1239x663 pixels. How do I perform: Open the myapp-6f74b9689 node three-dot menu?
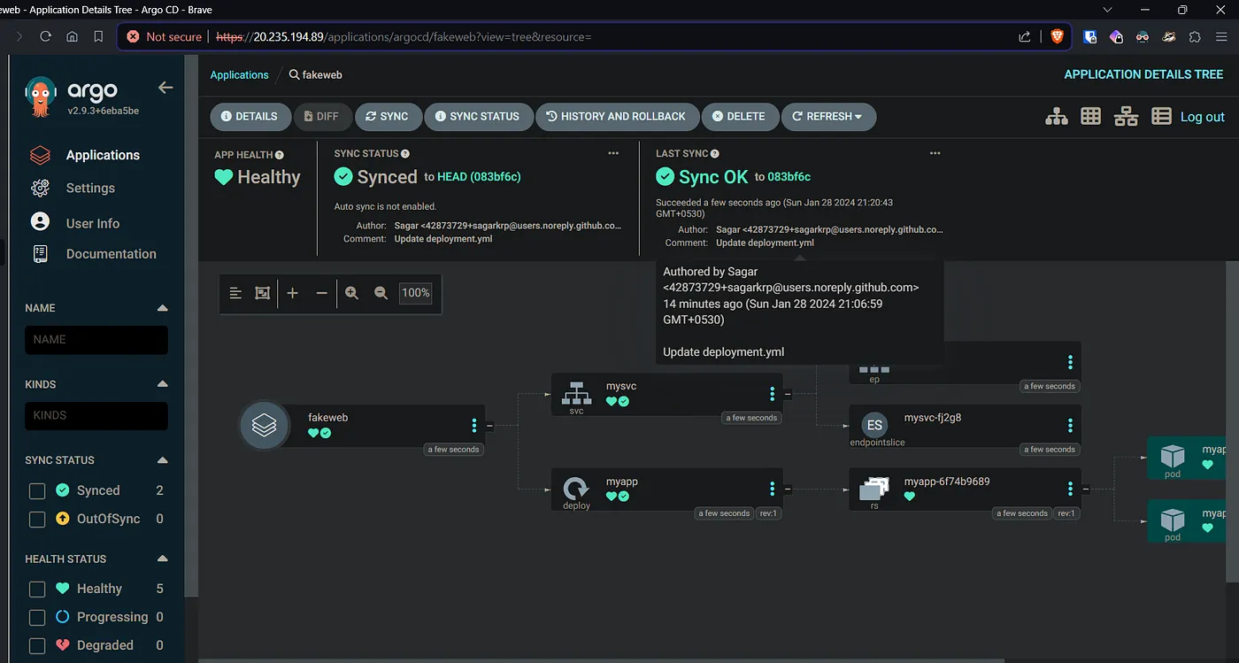coord(1071,490)
